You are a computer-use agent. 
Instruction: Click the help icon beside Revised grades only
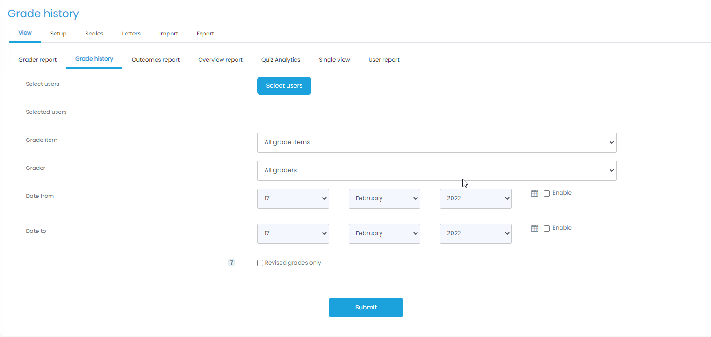[231, 263]
